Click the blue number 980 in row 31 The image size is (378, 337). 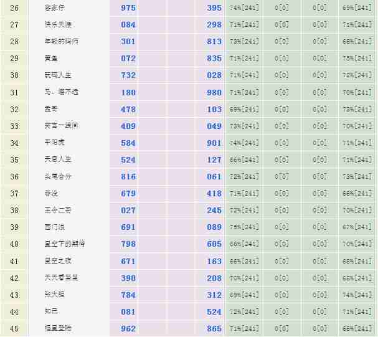click(x=214, y=93)
